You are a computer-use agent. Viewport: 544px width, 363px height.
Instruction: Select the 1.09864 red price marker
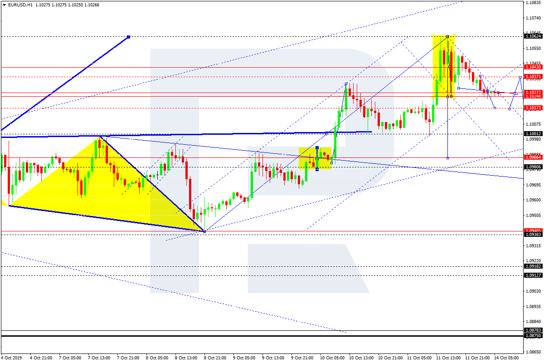click(533, 157)
